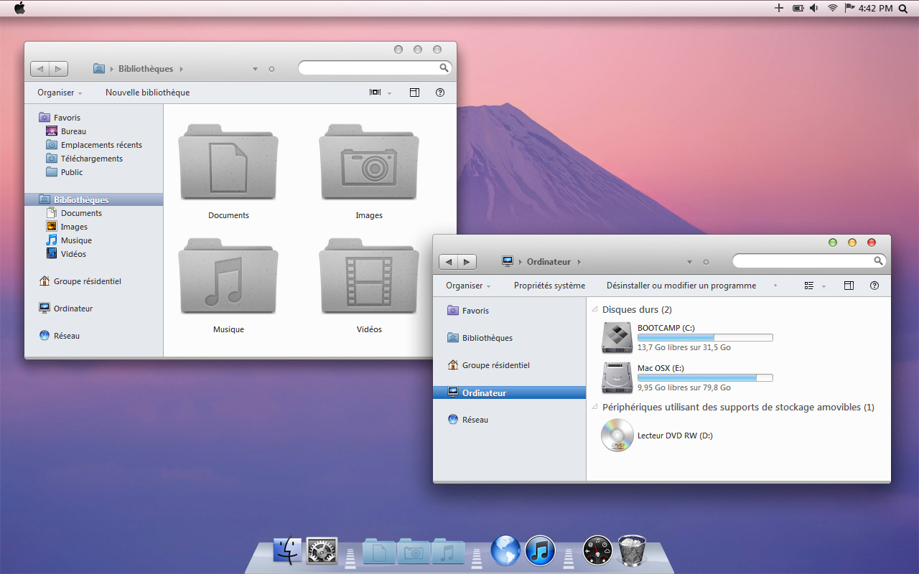The height and width of the screenshot is (574, 919).
Task: Click Nouvelle bibliothèque
Action: 147,93
